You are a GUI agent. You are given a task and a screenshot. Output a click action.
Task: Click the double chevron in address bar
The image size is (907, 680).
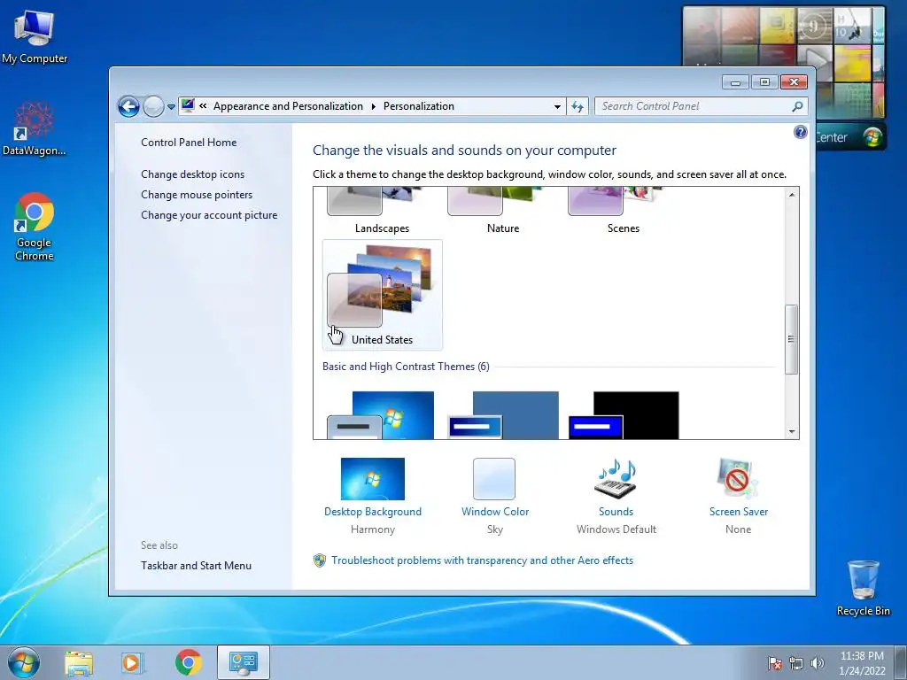[203, 106]
